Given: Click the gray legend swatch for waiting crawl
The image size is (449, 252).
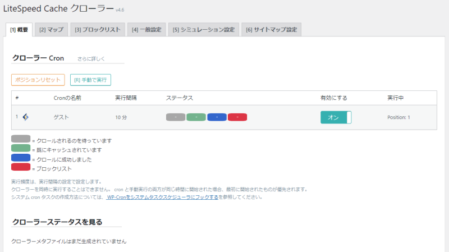Looking at the screenshot, I should (x=21, y=140).
